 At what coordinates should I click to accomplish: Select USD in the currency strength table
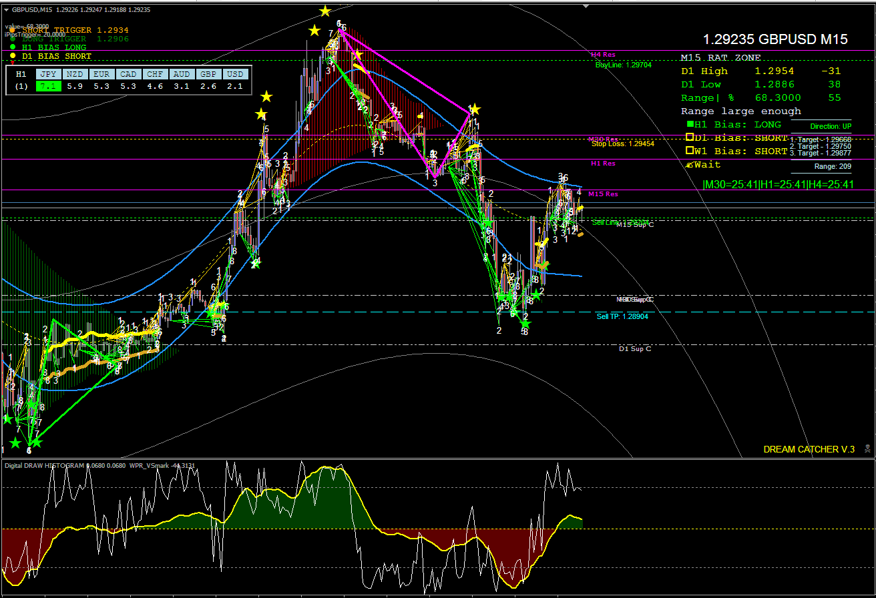click(x=234, y=74)
